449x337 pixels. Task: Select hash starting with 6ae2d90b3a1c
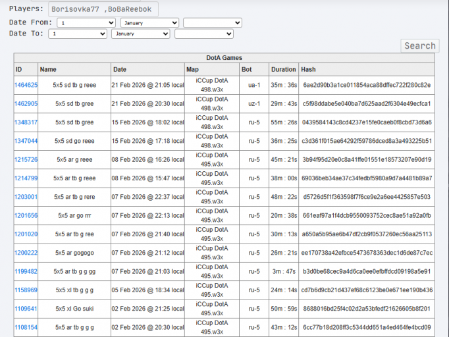point(367,85)
